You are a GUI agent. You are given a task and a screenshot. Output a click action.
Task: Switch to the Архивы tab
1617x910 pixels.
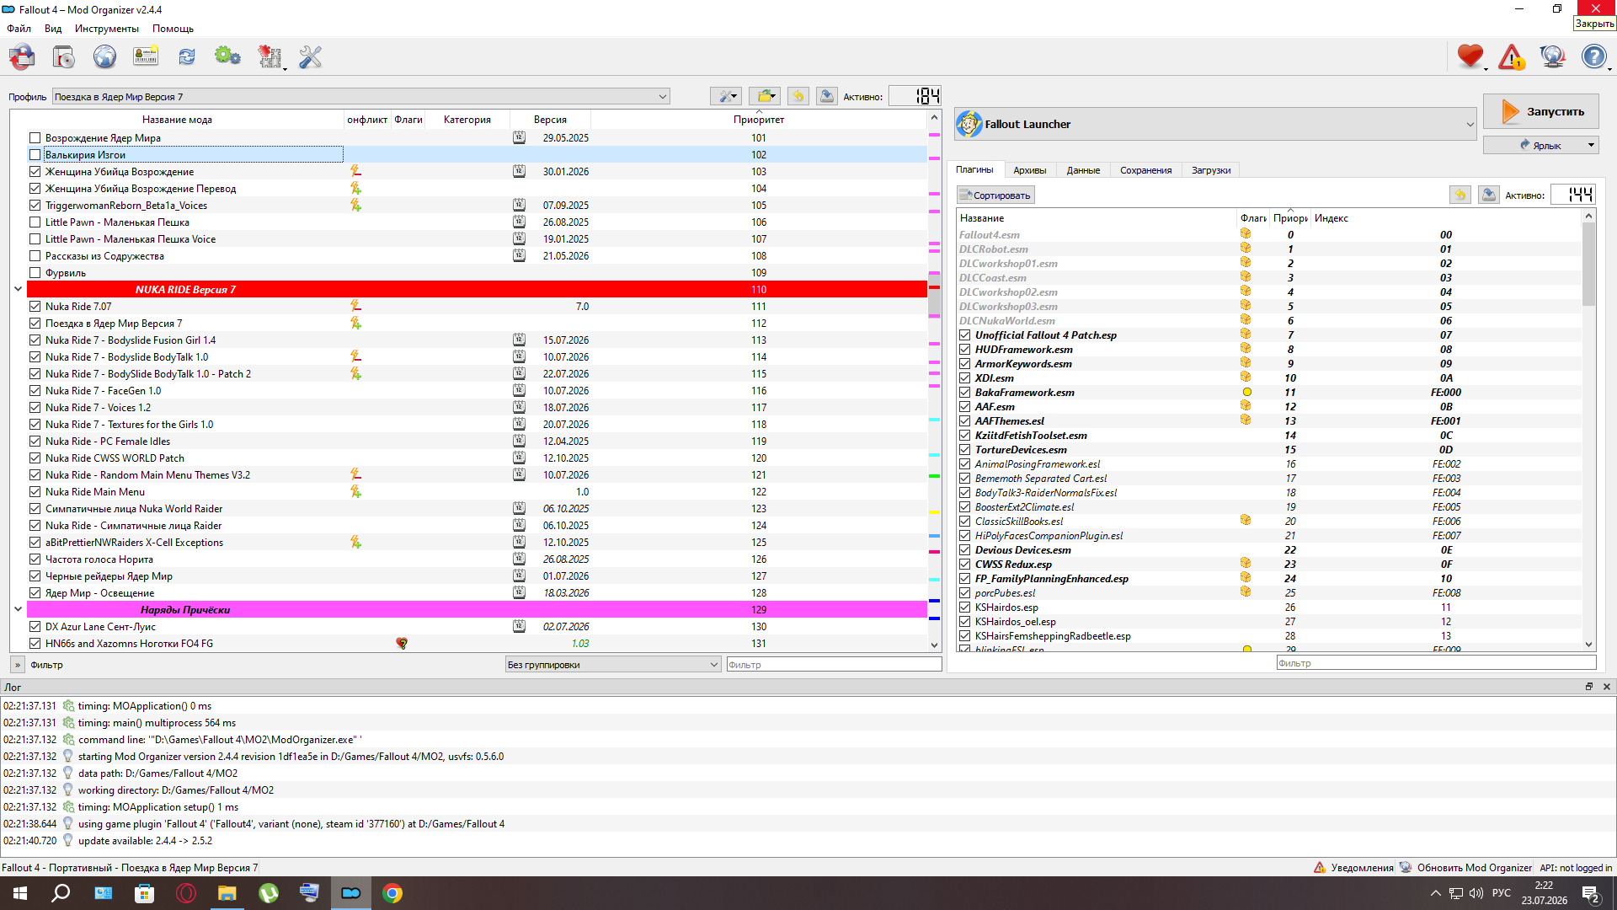tap(1030, 170)
